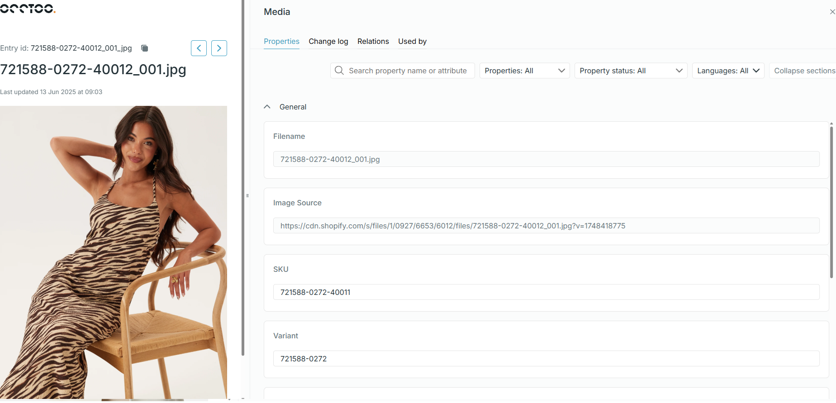Click the Variant input field
The height and width of the screenshot is (403, 836).
(x=546, y=359)
